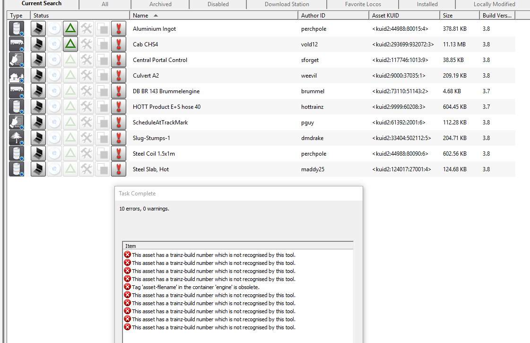Click the house type icon for Culvert A2
Viewport: 530px width, 343px height.
[17, 76]
